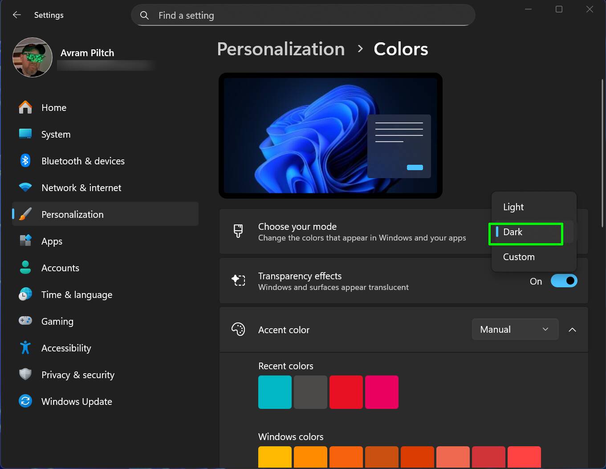The height and width of the screenshot is (469, 606).
Task: Select the Personalization brush icon
Action: (x=25, y=214)
